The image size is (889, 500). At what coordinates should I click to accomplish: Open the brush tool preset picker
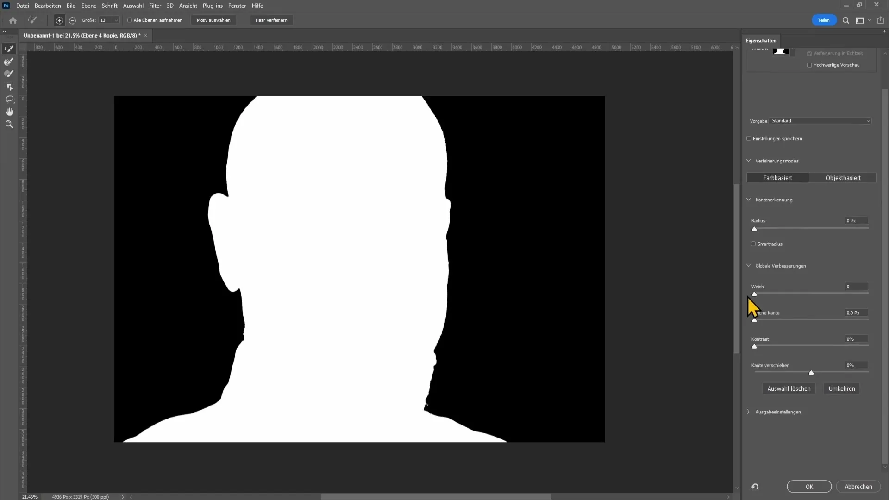click(32, 20)
